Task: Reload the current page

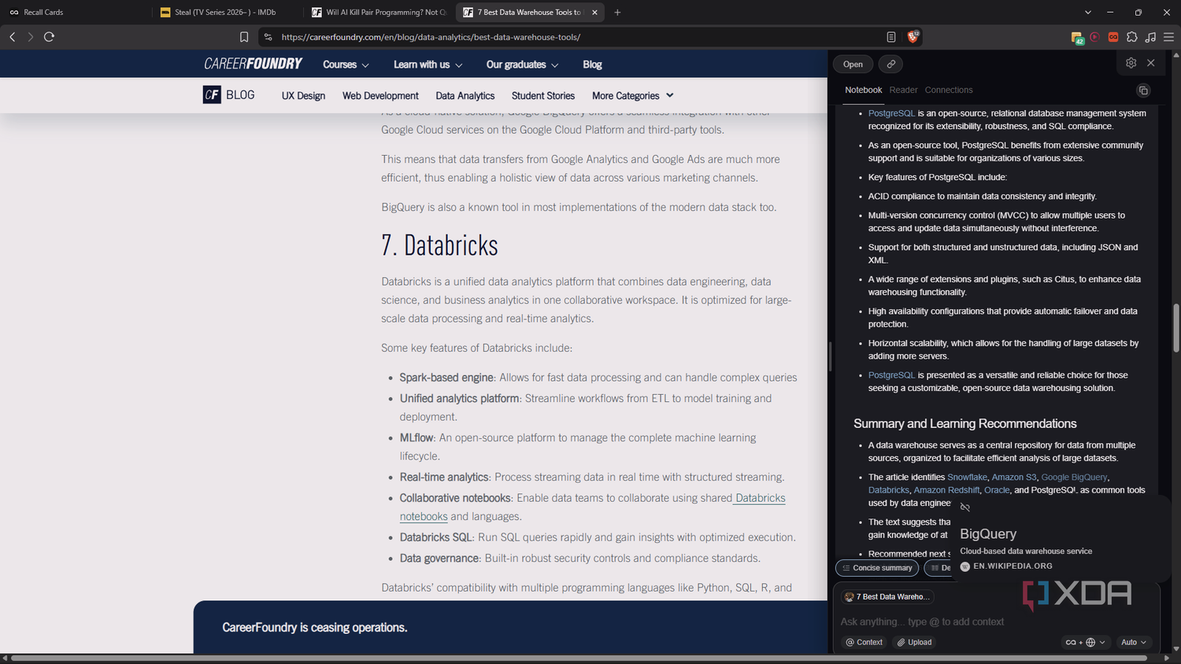Action: 49,37
